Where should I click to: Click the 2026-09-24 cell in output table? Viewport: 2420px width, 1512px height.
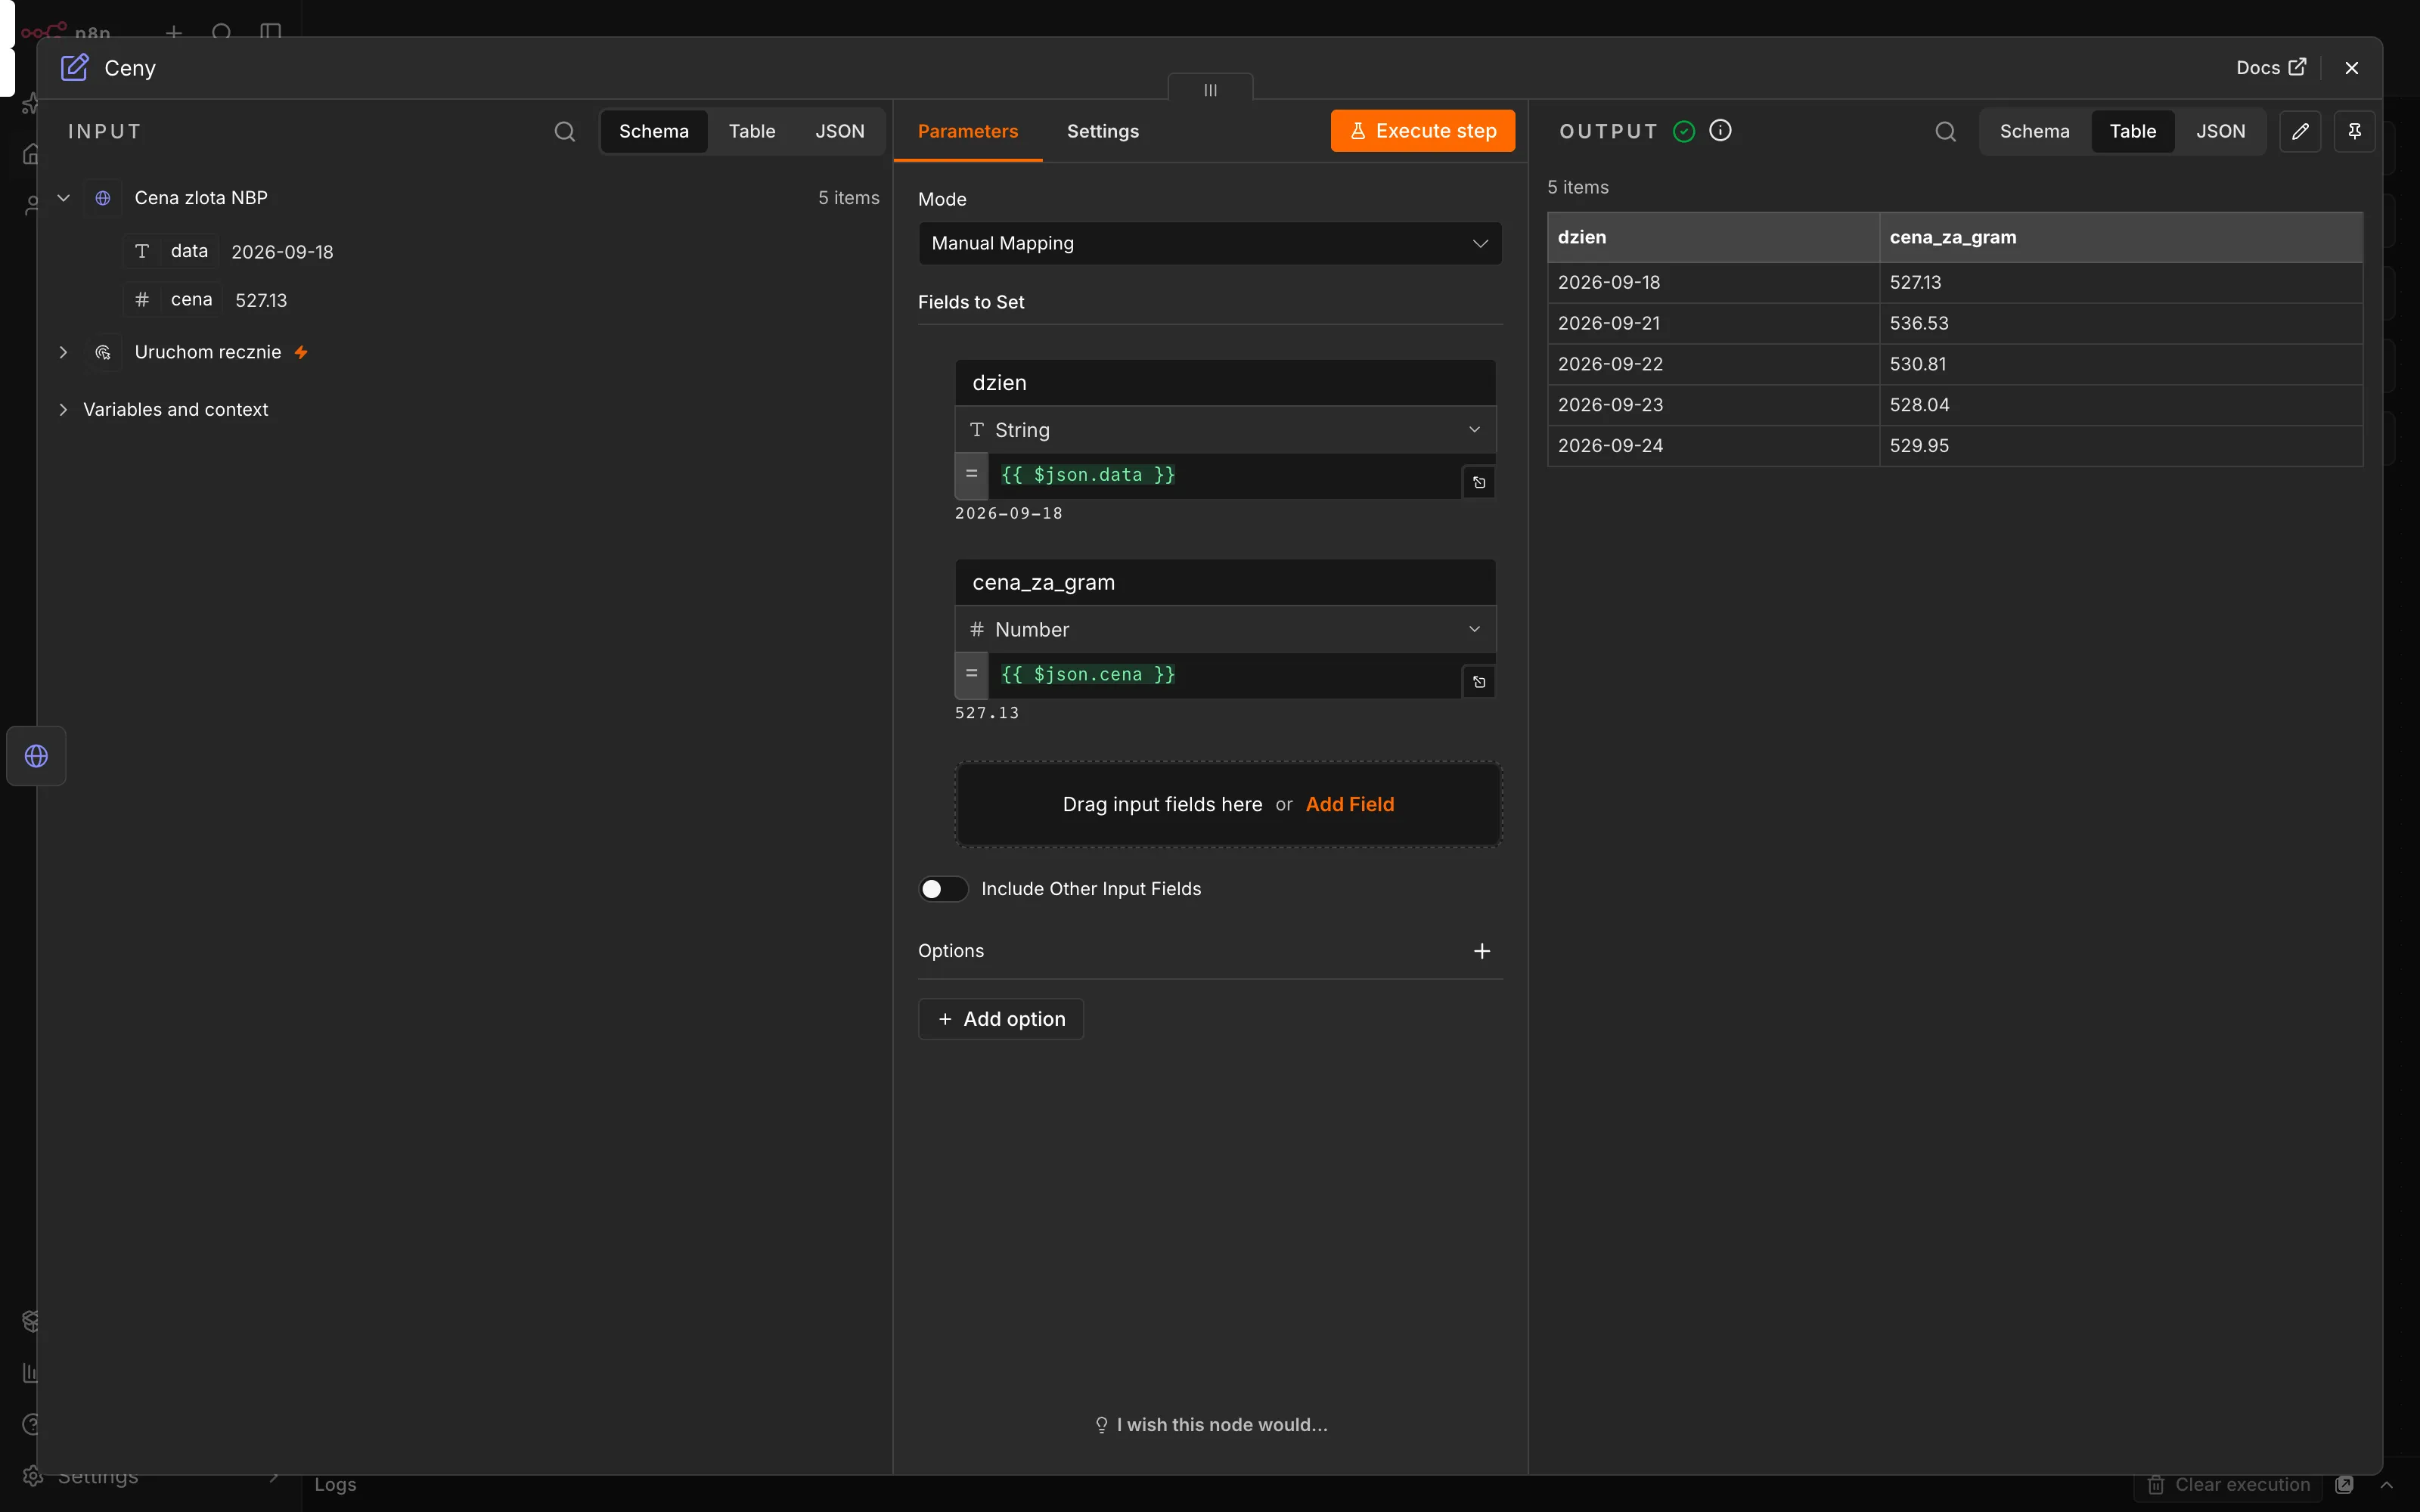pos(1713,446)
